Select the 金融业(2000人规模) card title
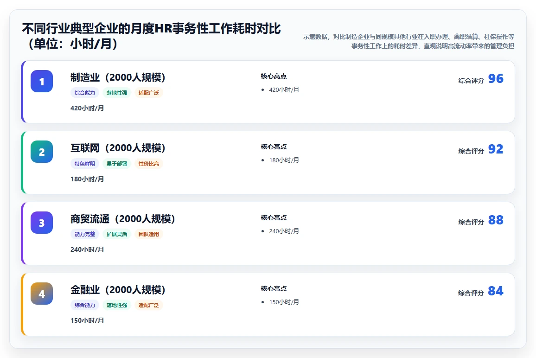536x358 pixels. (118, 290)
